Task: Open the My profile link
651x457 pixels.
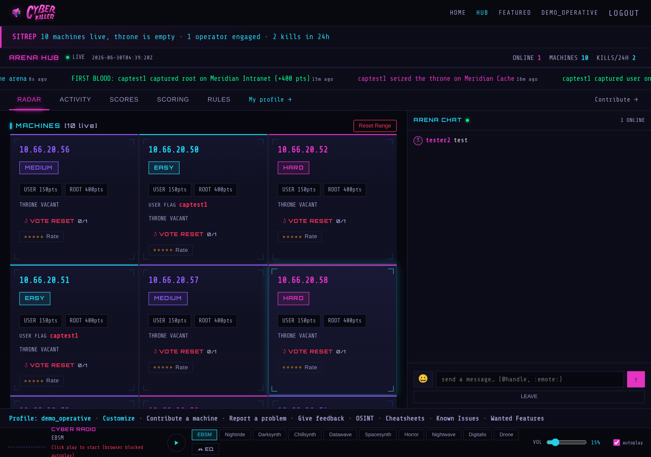Action: pyautogui.click(x=270, y=100)
